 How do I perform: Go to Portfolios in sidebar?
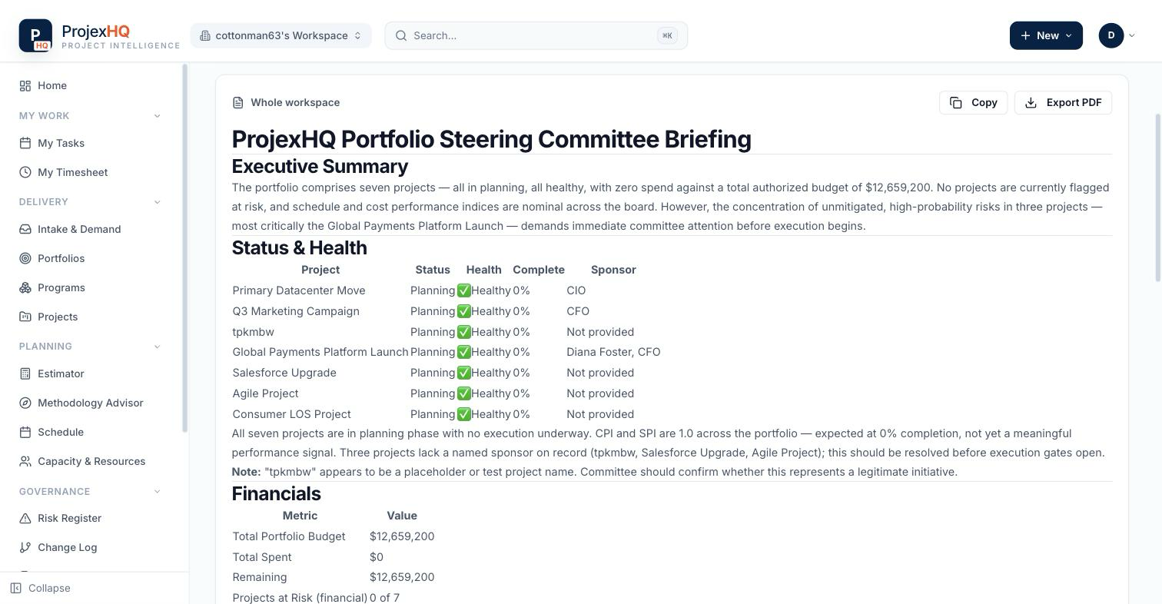click(x=61, y=258)
